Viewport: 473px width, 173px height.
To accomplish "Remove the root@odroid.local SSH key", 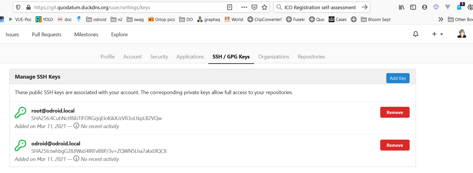I will pos(395,112).
